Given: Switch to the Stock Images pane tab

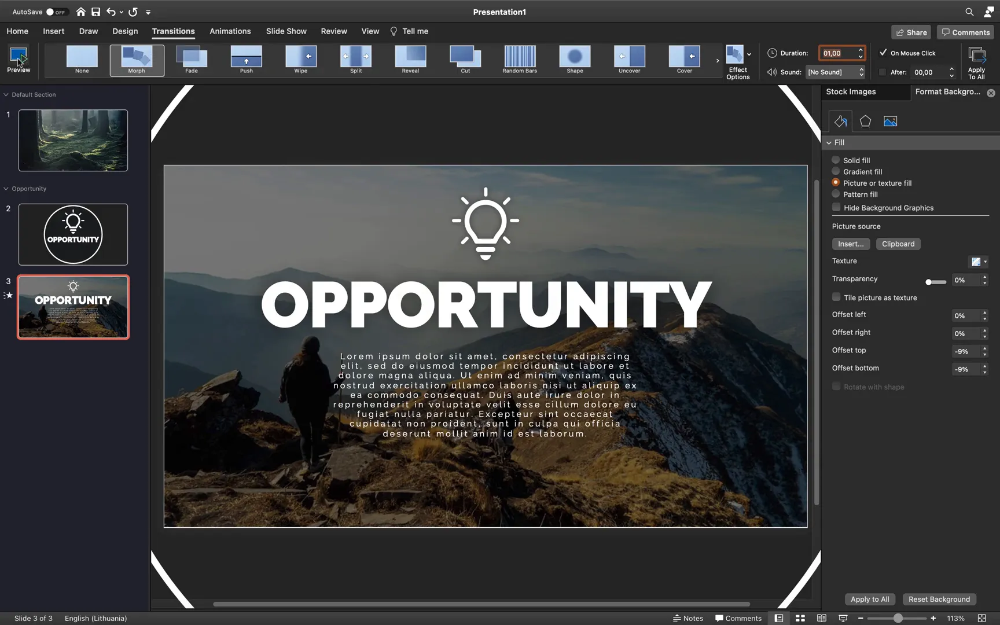Looking at the screenshot, I should pyautogui.click(x=851, y=91).
